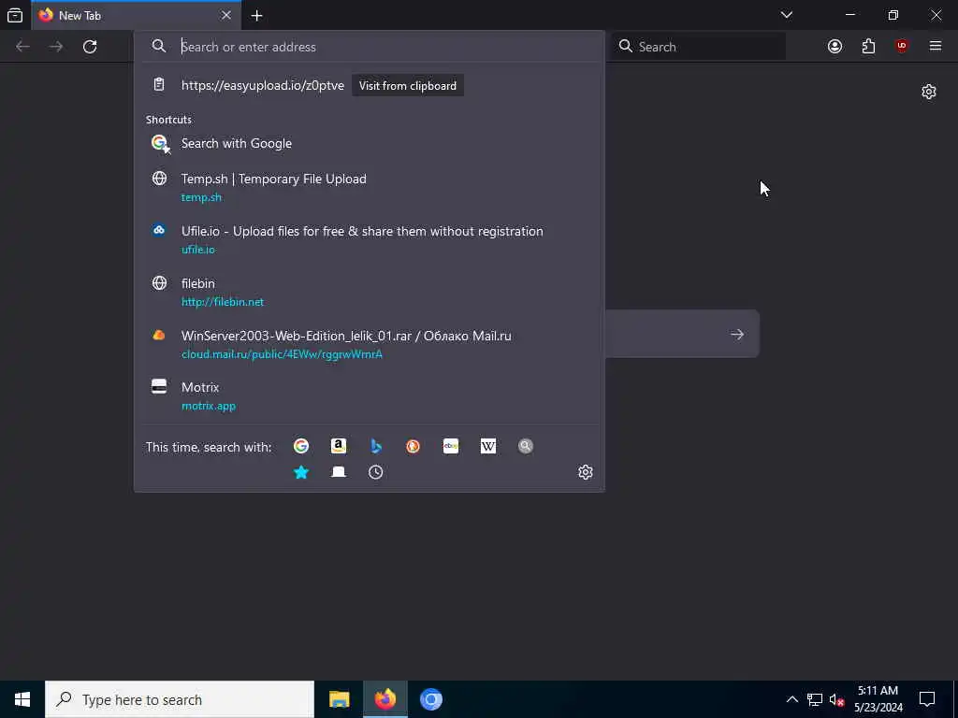Choose Search with Google shortcut
This screenshot has height=718, width=958.
pyautogui.click(x=369, y=143)
